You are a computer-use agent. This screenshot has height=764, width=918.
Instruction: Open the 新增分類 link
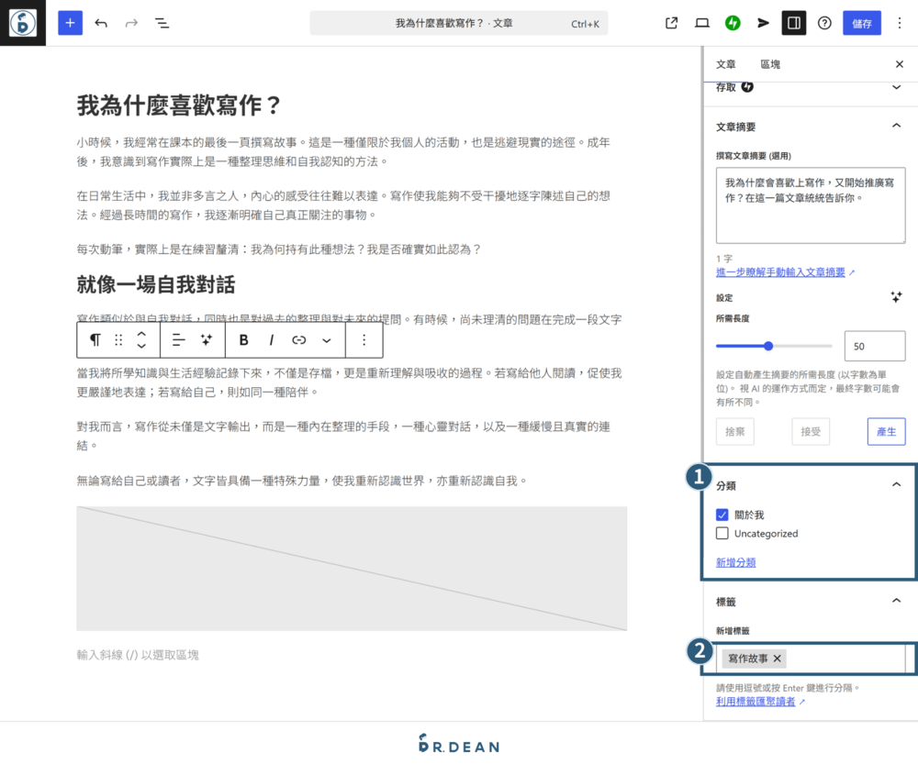(x=735, y=561)
